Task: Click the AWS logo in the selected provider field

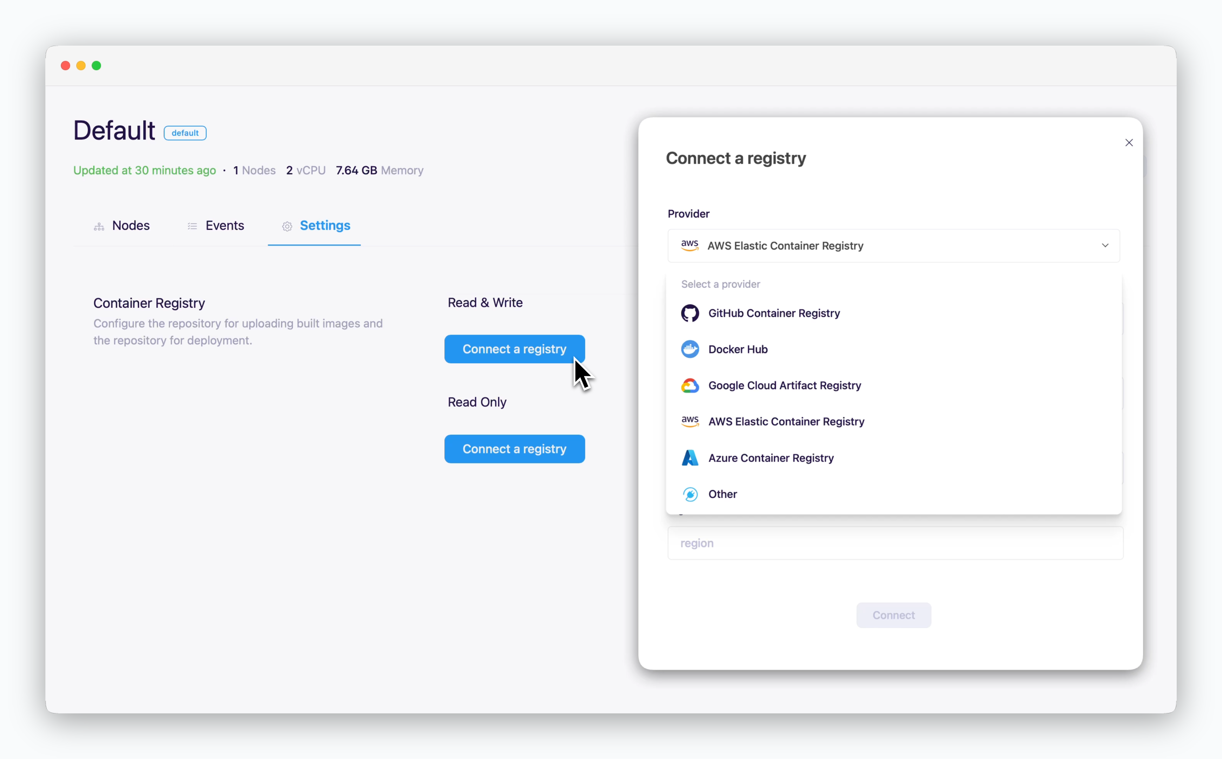Action: 689,246
